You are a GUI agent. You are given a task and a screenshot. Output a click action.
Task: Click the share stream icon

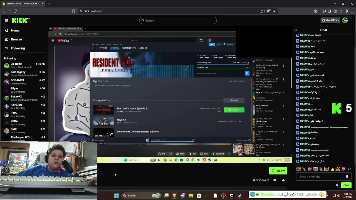pos(274,180)
